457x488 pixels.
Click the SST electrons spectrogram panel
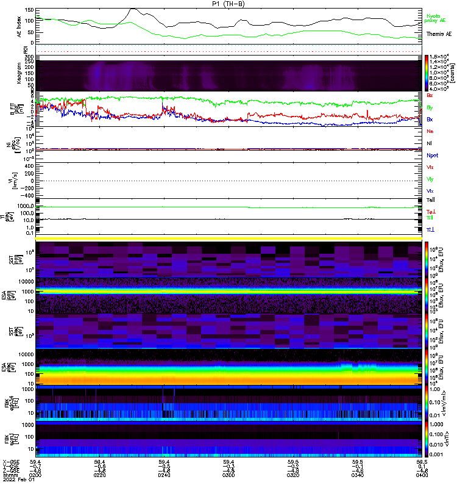(228, 331)
